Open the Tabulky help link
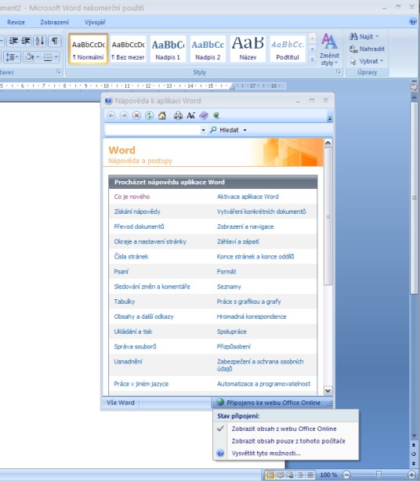 click(125, 302)
